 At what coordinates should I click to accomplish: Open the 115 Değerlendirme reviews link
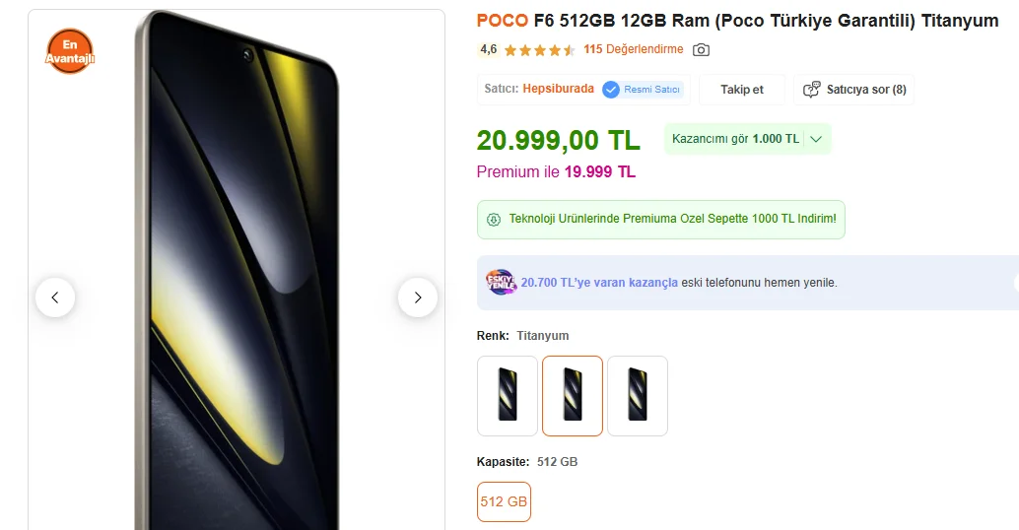point(633,49)
